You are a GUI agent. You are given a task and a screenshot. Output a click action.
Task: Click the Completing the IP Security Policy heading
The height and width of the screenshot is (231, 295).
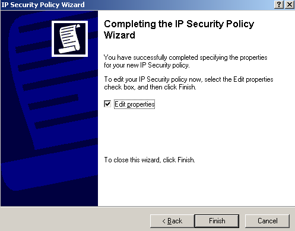179,24
